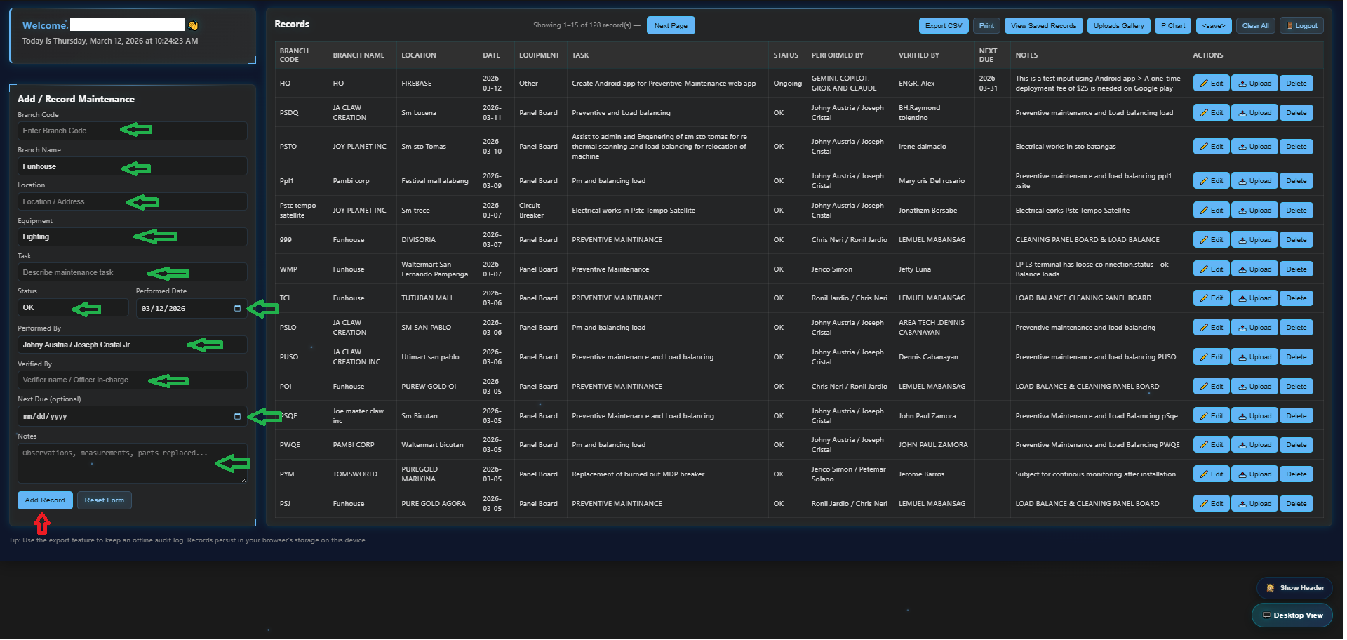The height and width of the screenshot is (640, 1347).
Task: Click into the Branch Code input field
Action: pyautogui.click(x=132, y=131)
